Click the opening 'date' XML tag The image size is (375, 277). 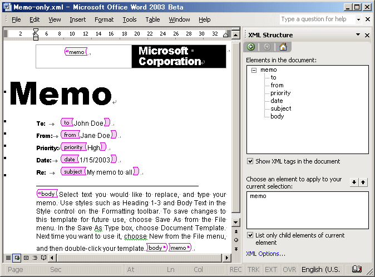click(70, 159)
